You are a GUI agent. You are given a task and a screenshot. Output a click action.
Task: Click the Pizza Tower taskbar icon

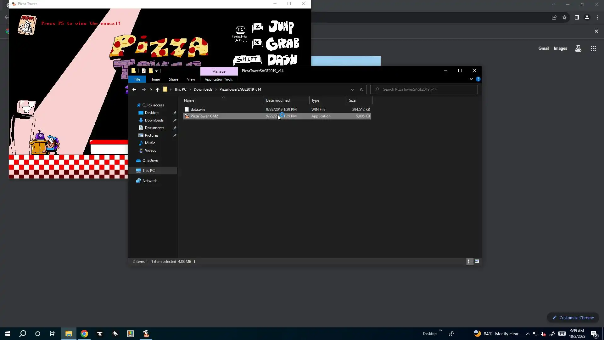click(x=146, y=334)
